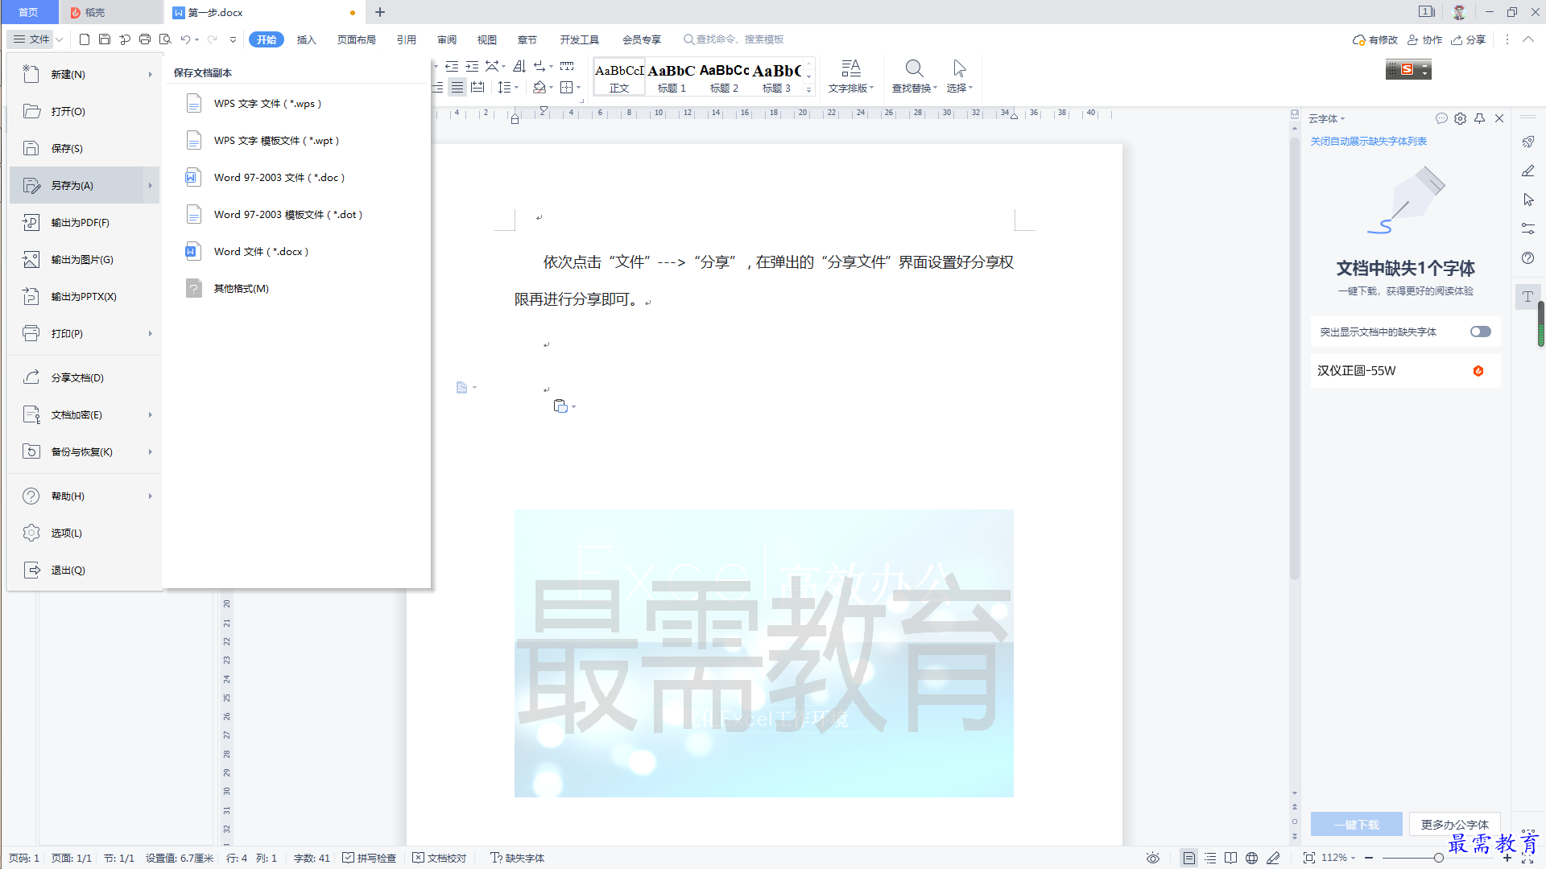Open a new tab with plus button
Image resolution: width=1546 pixels, height=869 pixels.
(x=380, y=12)
